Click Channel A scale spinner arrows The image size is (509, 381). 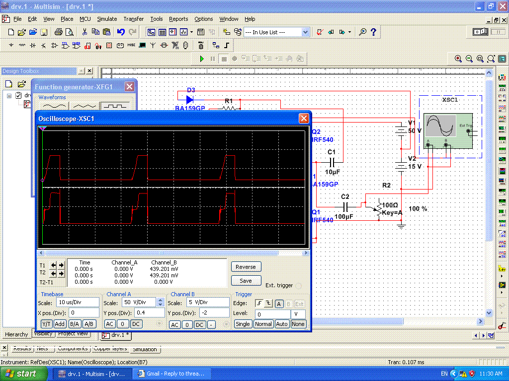click(161, 302)
